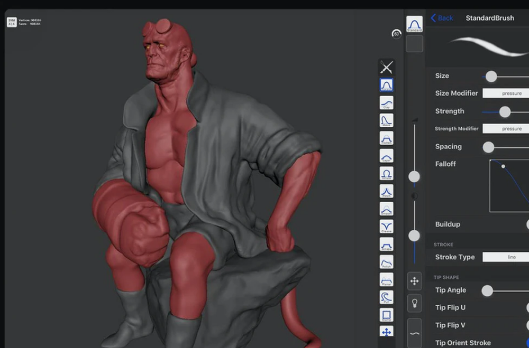The width and height of the screenshot is (529, 348).
Task: Choose the Stamp brush
Action: tap(386, 315)
